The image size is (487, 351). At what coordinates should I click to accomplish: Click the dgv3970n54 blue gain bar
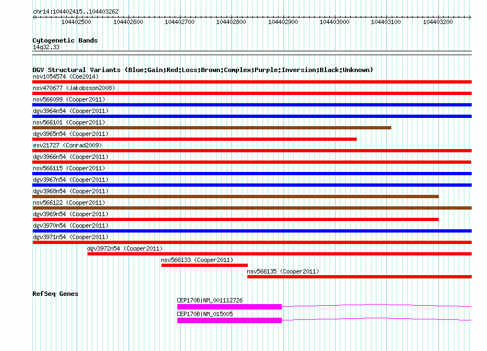252,231
